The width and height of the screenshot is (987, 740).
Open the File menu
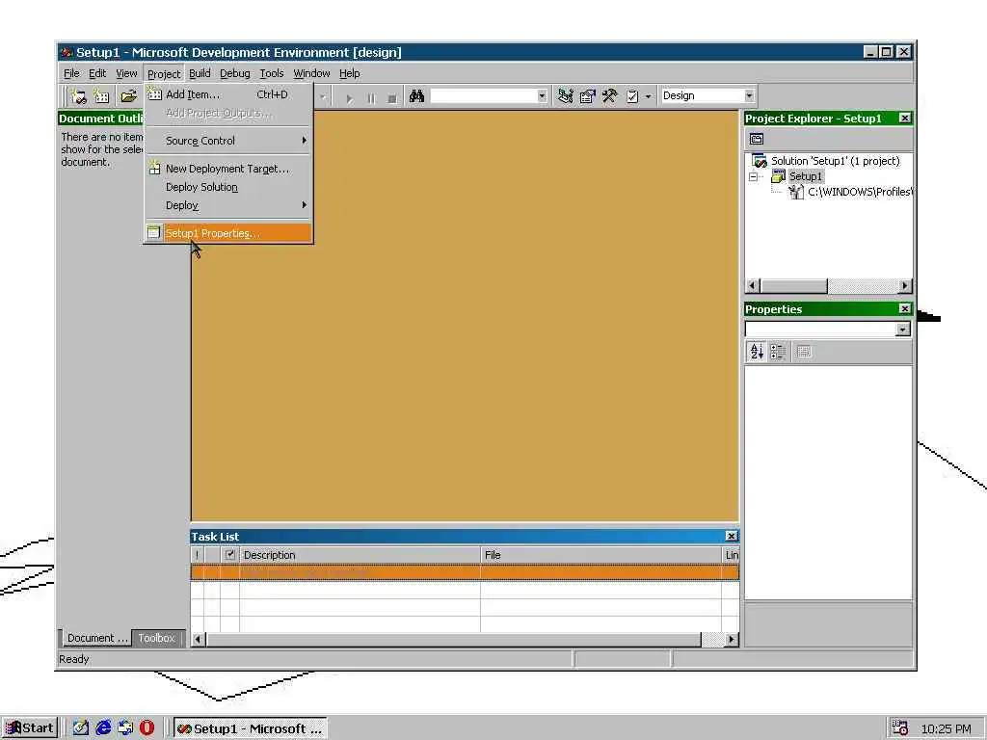pos(71,73)
